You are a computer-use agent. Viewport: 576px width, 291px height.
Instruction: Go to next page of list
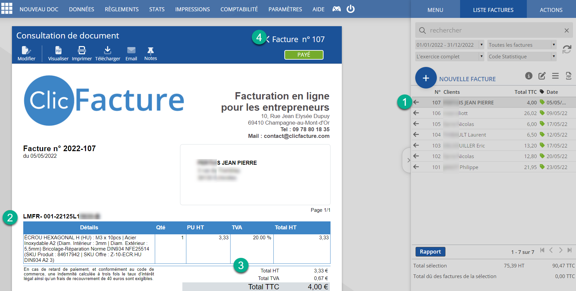pyautogui.click(x=561, y=250)
